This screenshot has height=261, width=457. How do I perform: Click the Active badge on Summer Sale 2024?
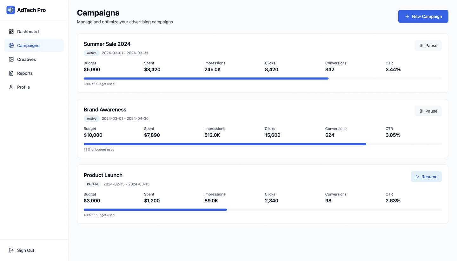point(91,53)
